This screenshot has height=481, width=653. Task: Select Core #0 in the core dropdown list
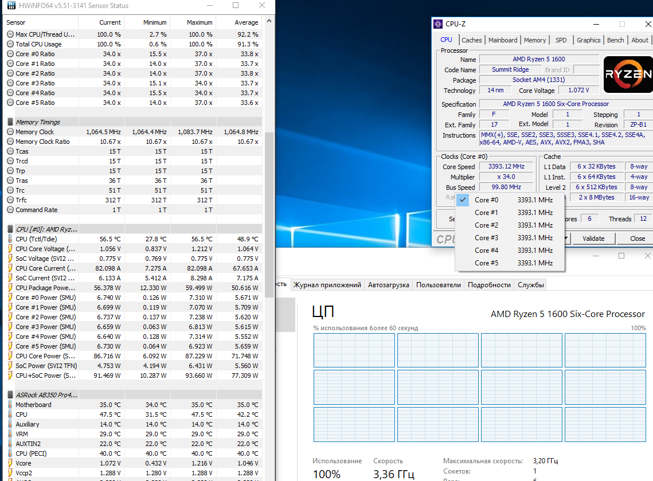[x=510, y=200]
